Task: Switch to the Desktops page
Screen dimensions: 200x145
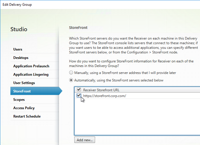Action: coord(35,58)
